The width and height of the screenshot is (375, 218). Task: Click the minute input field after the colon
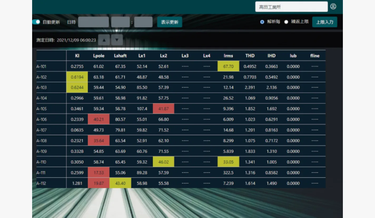pyautogui.click(x=143, y=22)
